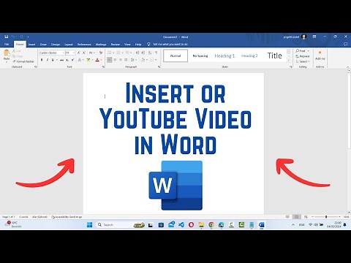Viewport: 351px width, 263px height.
Task: Center align the paragraph
Action: (x=115, y=60)
